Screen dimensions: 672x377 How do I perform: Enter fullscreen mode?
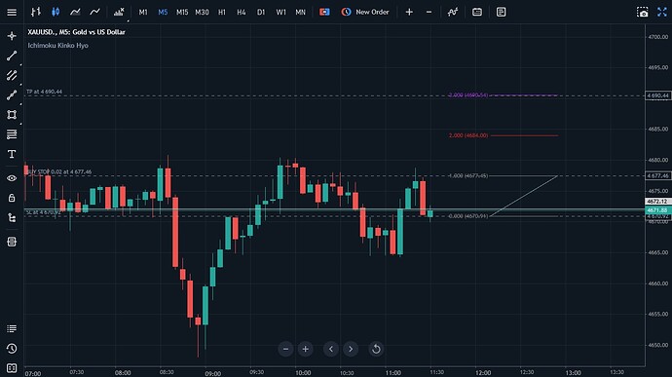coord(662,12)
